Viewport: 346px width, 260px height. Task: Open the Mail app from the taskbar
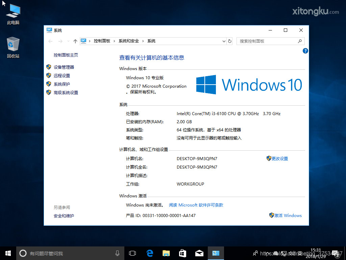(199, 253)
